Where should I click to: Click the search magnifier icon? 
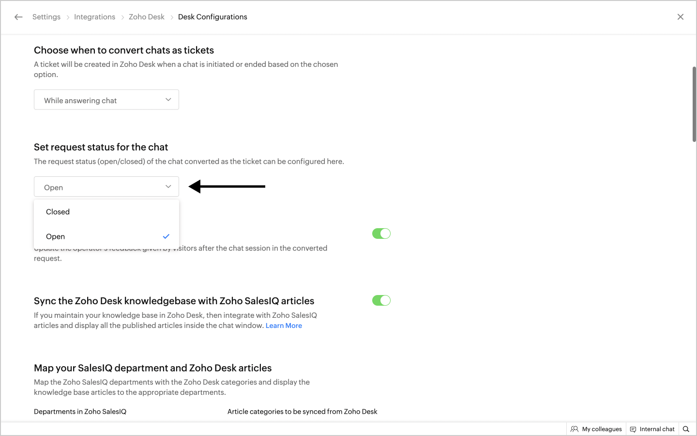(x=686, y=429)
